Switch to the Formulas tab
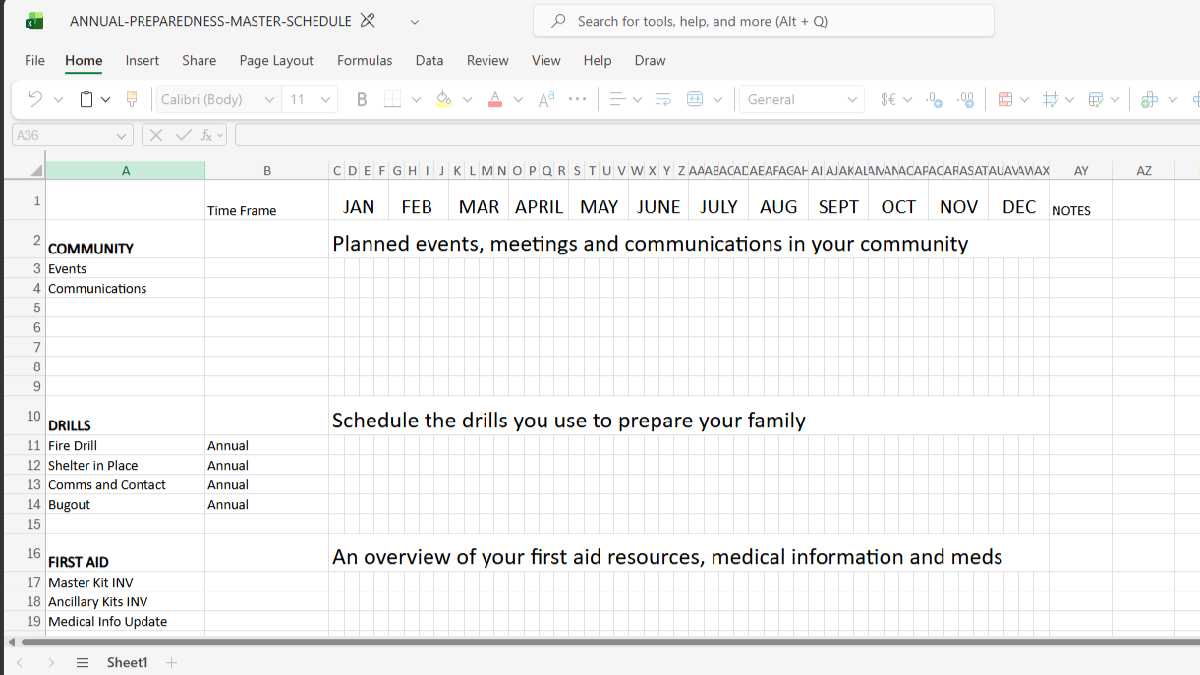Viewport: 1200px width, 675px height. 365,60
